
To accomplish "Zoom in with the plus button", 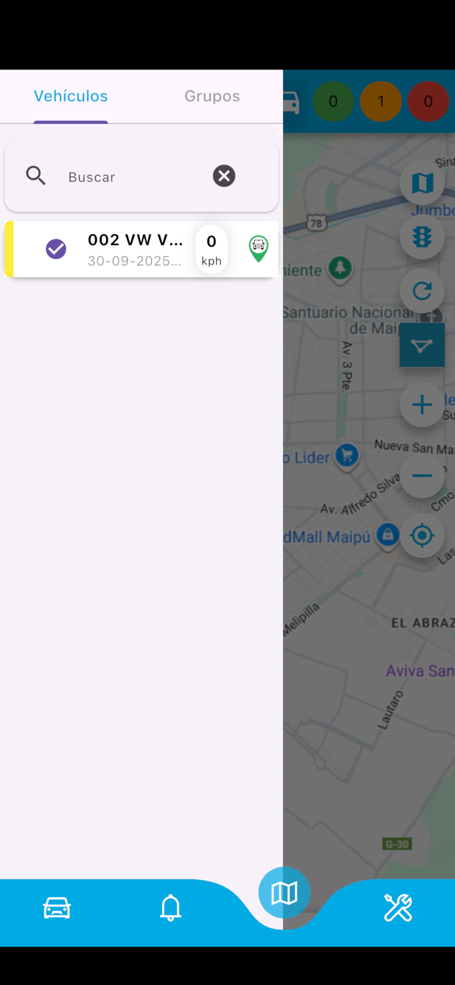I will point(422,405).
